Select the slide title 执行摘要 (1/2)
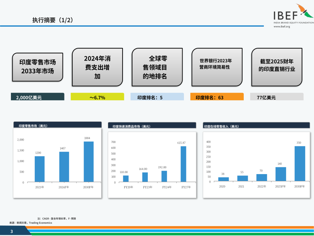Image resolution: width=314 pixels, height=236 pixels. point(53,20)
